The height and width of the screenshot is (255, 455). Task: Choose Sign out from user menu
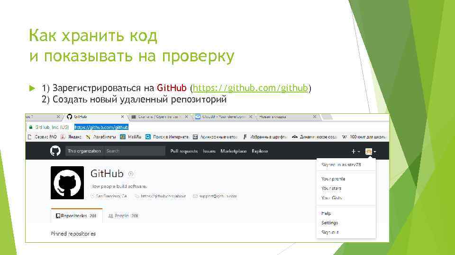pos(330,232)
